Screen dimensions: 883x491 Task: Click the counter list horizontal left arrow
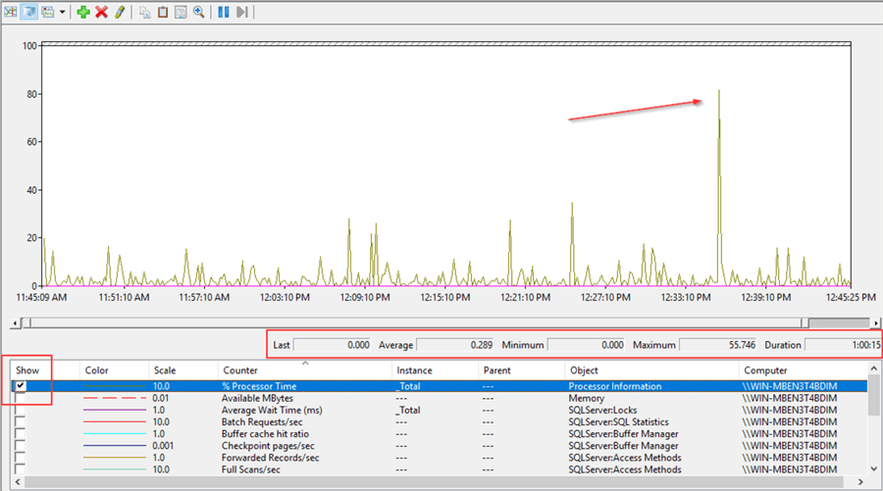18,482
